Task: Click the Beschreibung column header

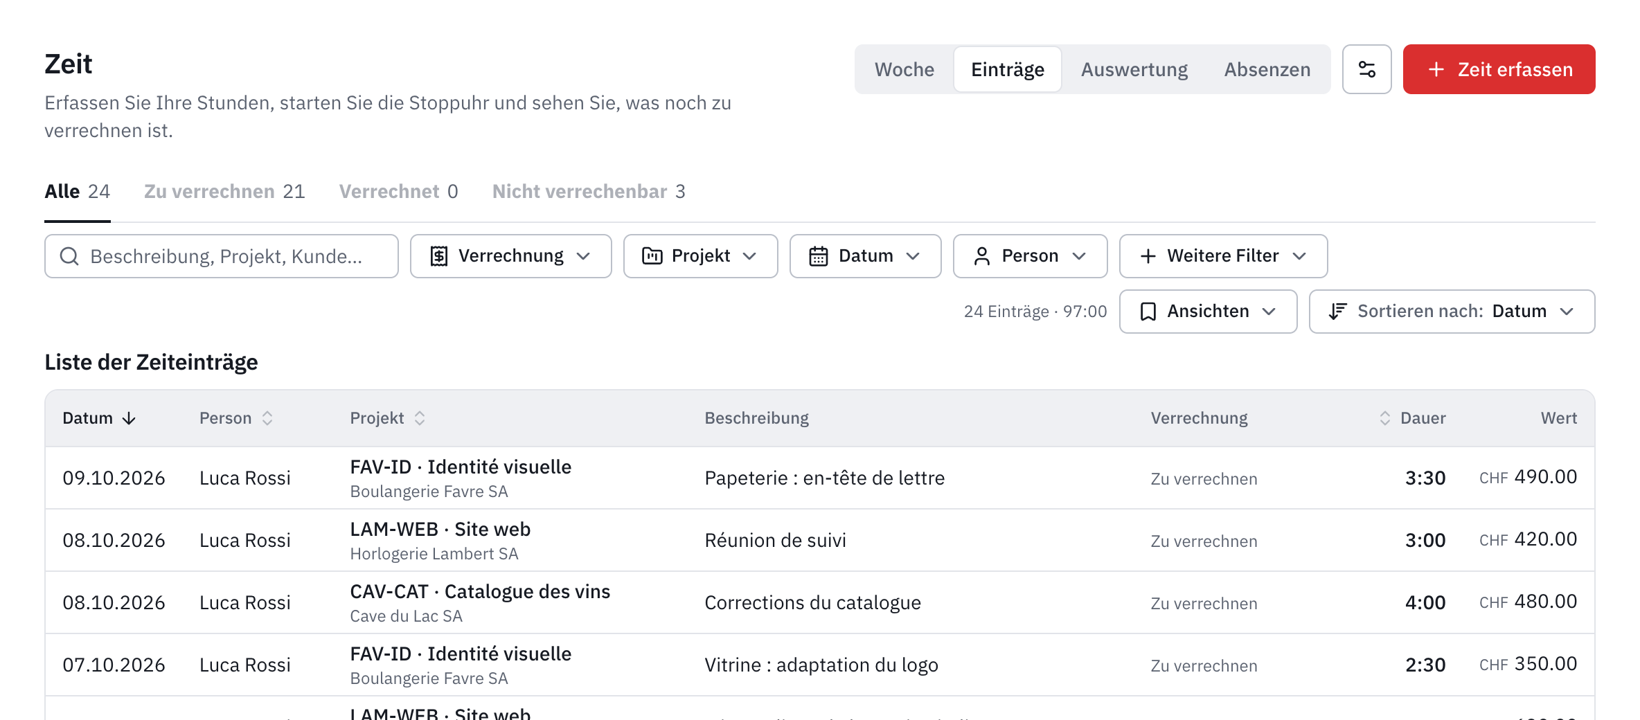Action: click(757, 418)
